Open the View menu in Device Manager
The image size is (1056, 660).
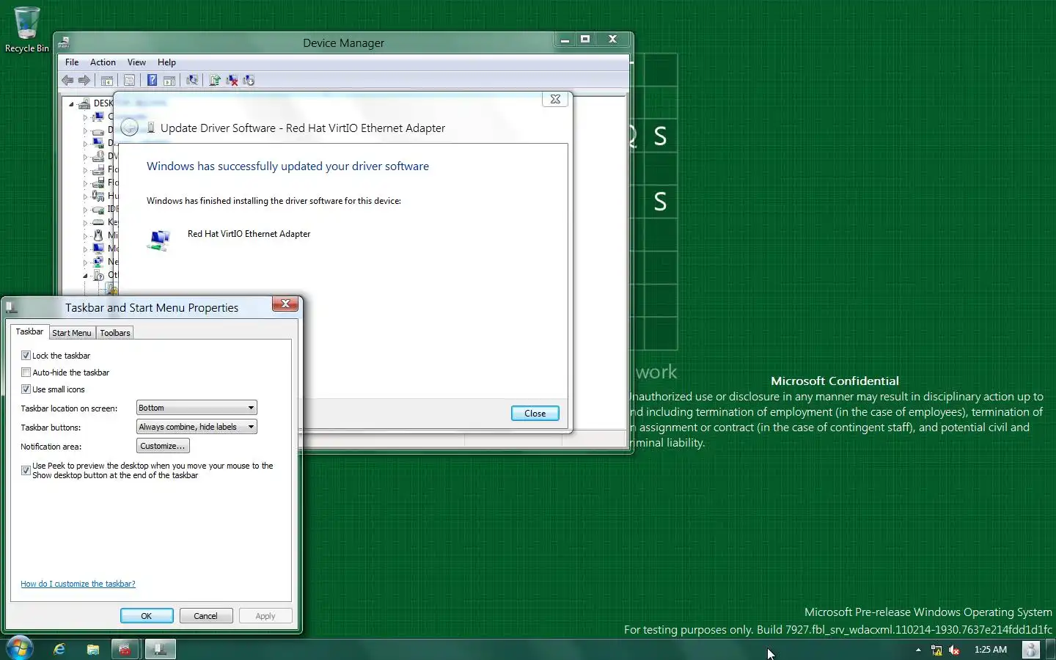[136, 62]
